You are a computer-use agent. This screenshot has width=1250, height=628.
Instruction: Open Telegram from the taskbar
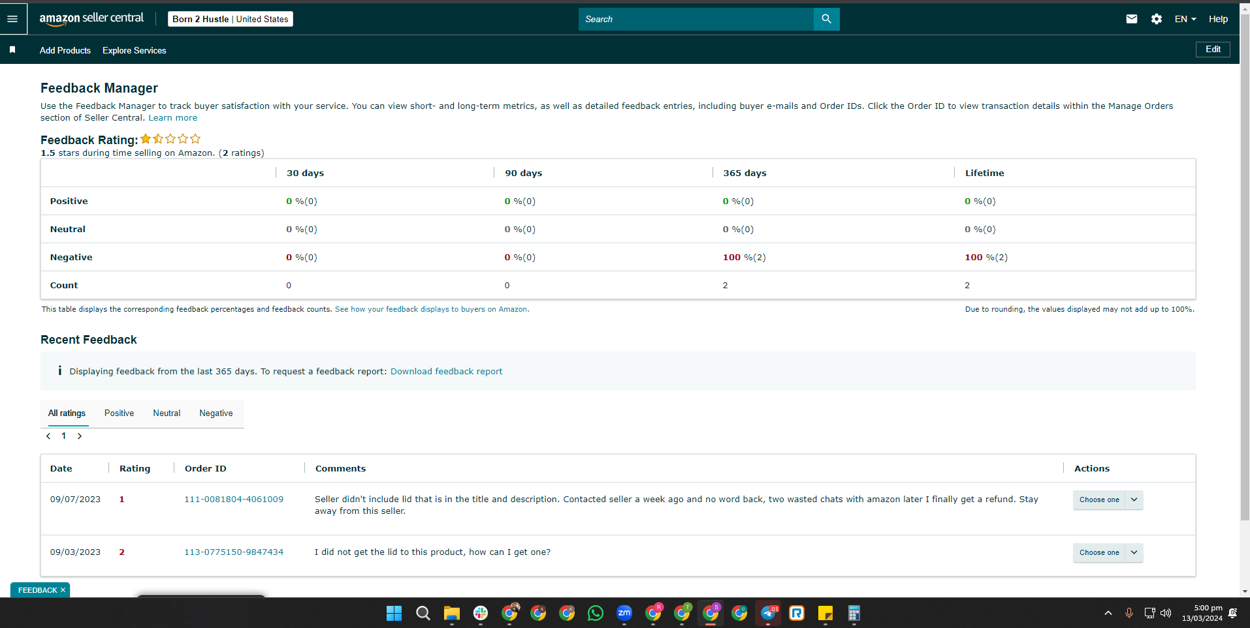(768, 613)
